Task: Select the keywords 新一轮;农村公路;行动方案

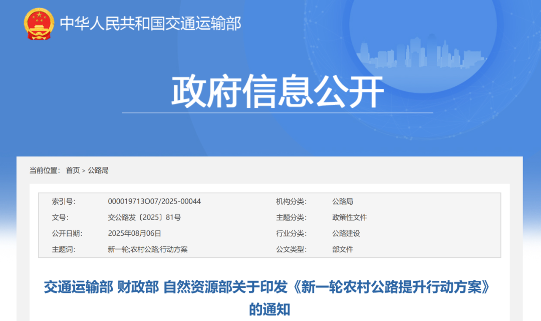Action: 148,249
